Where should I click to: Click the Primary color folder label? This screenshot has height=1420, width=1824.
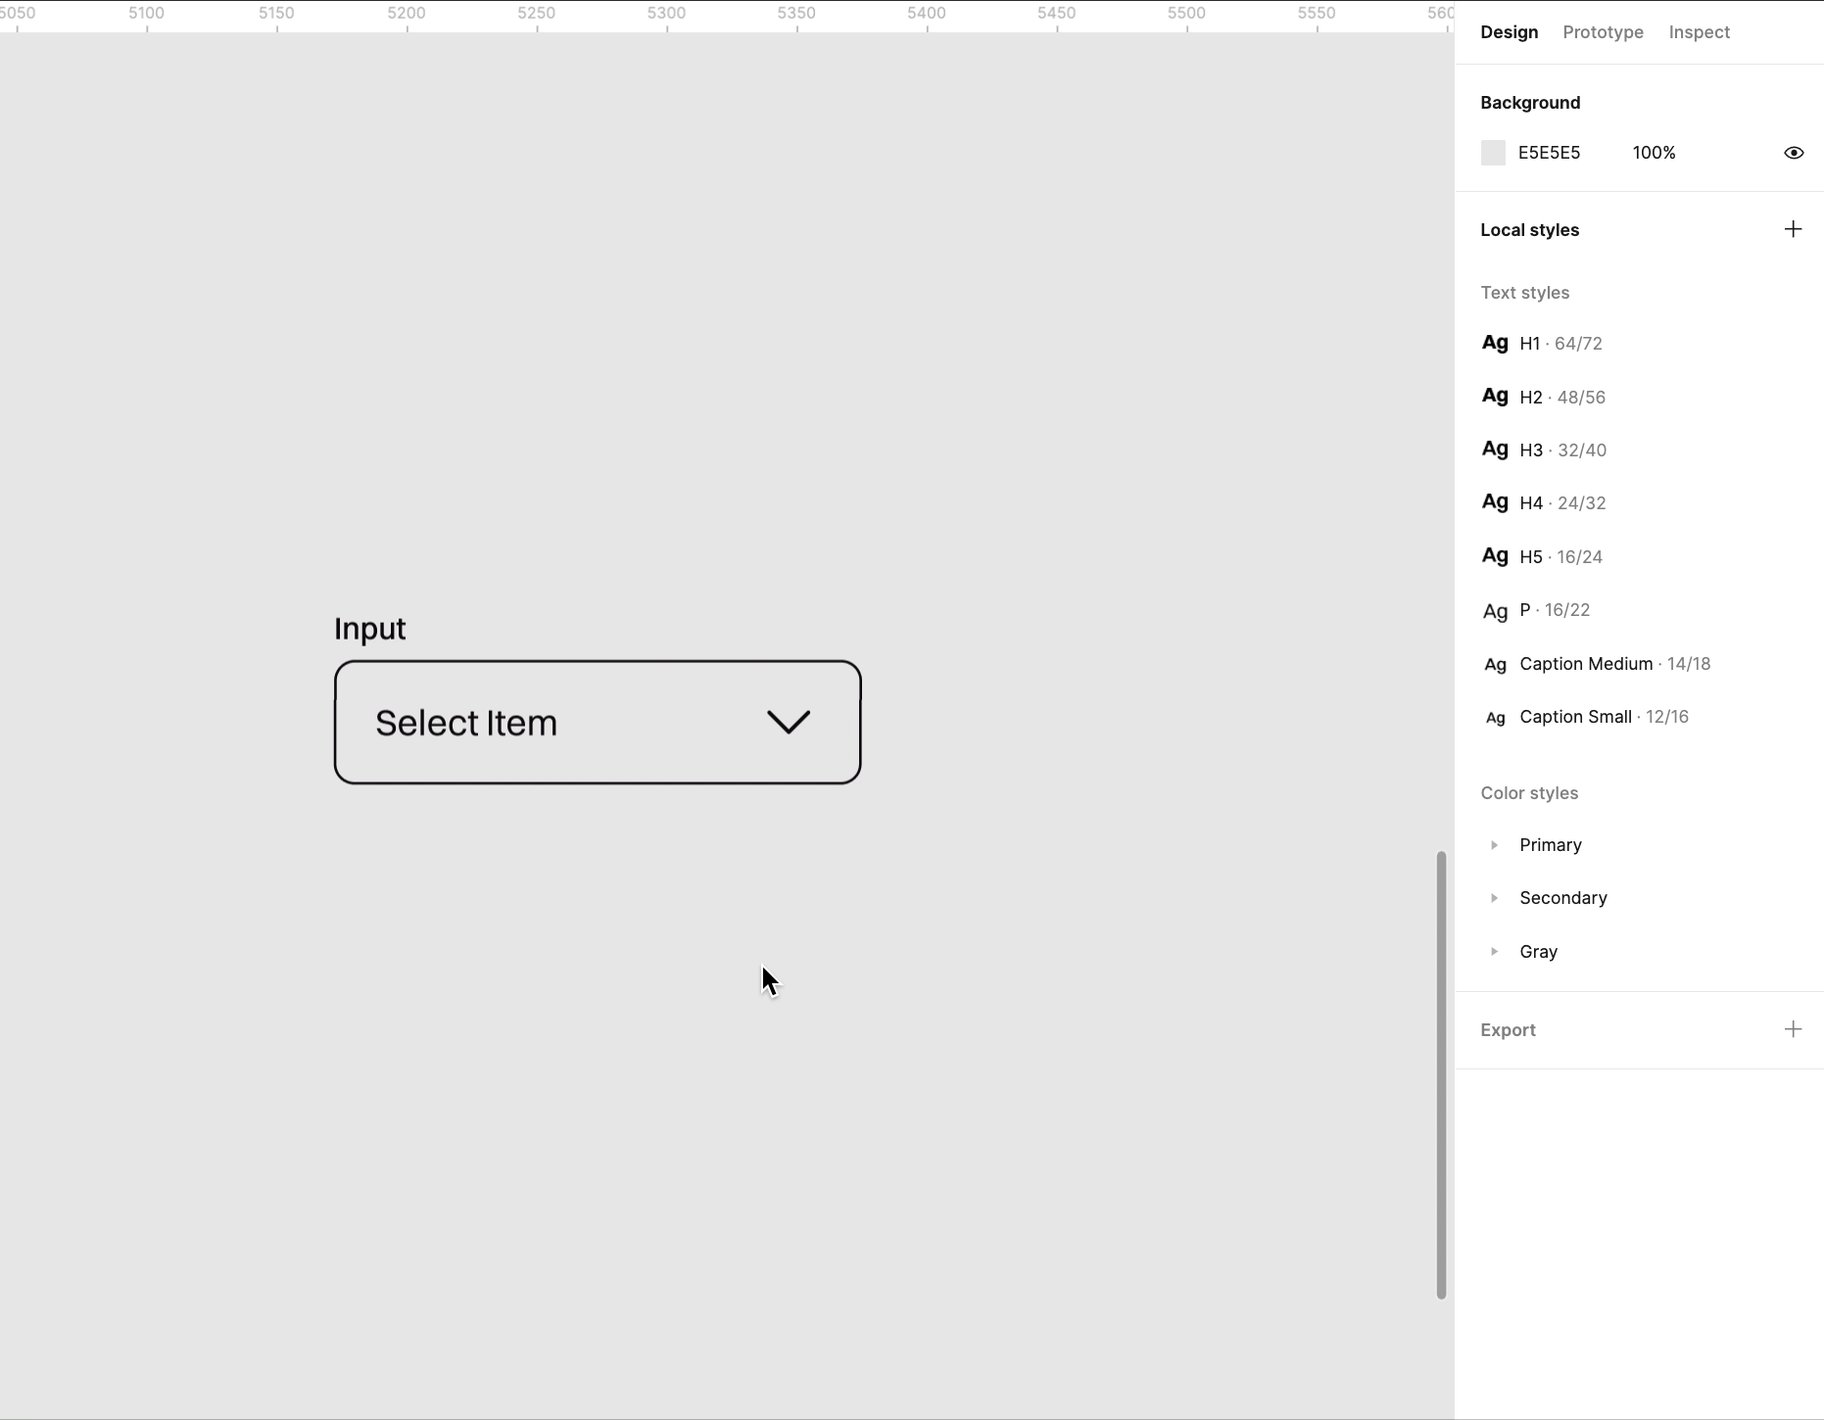tap(1550, 845)
